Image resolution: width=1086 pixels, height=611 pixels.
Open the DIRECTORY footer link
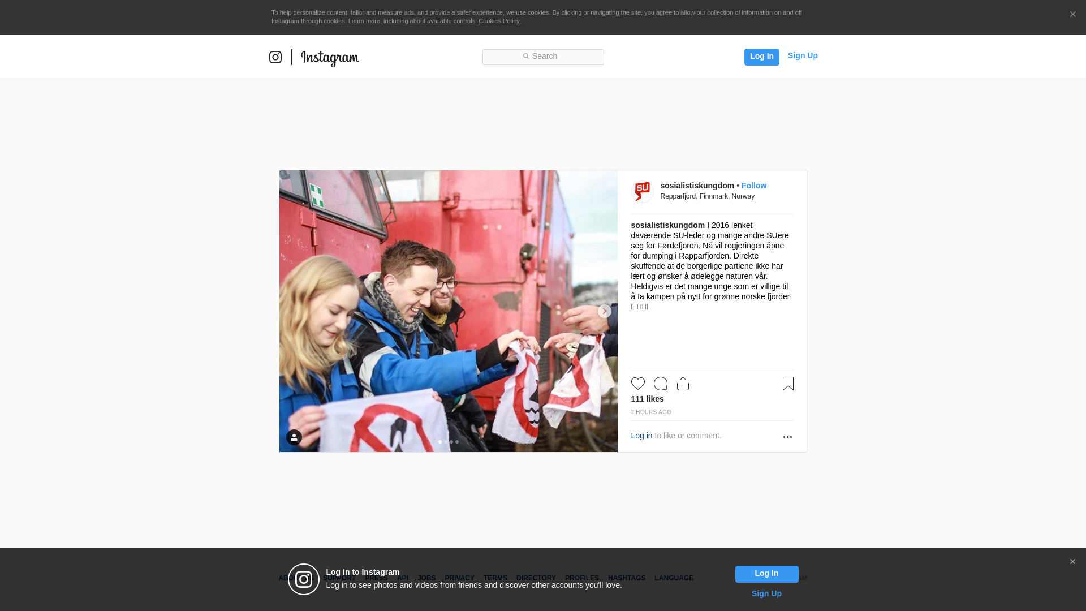[x=536, y=578]
